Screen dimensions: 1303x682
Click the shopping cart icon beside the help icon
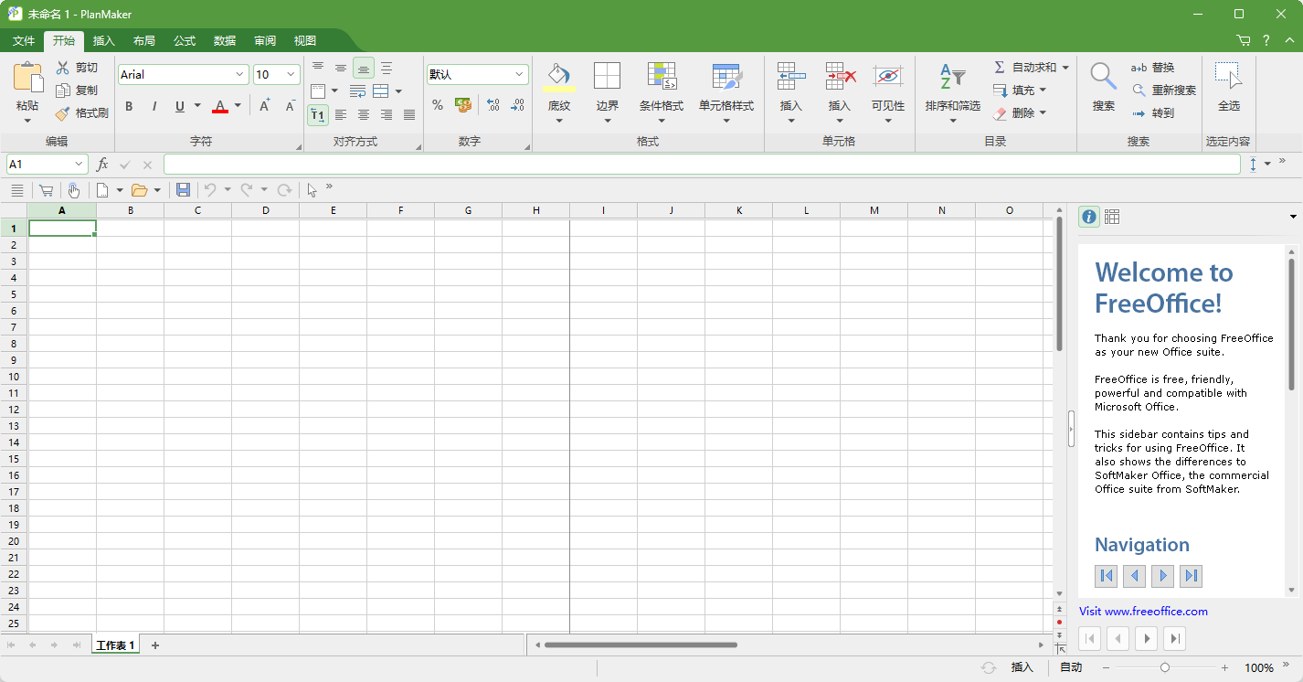(x=1243, y=40)
